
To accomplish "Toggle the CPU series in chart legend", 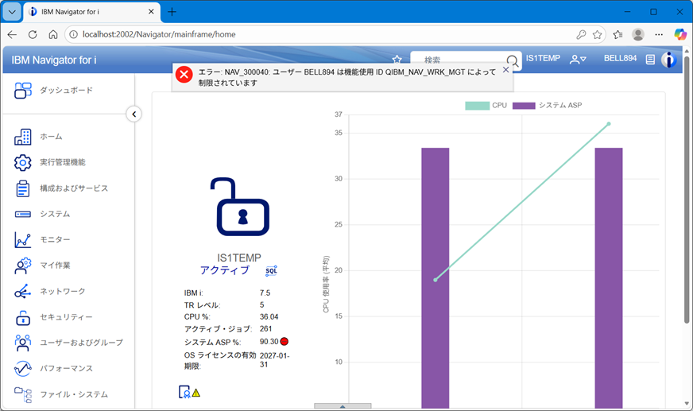I will pos(486,106).
